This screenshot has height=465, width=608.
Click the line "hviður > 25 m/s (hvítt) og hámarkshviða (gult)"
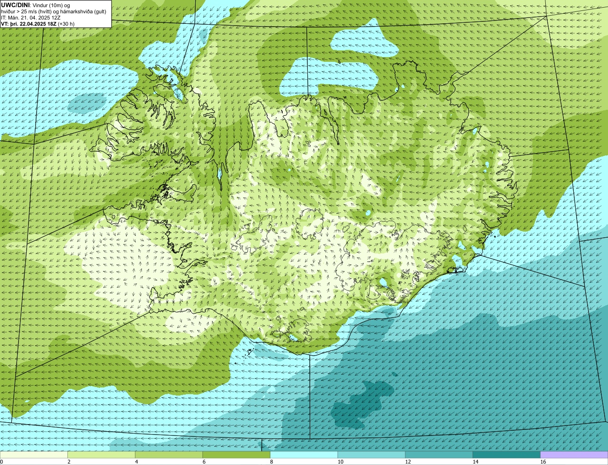tap(54, 11)
